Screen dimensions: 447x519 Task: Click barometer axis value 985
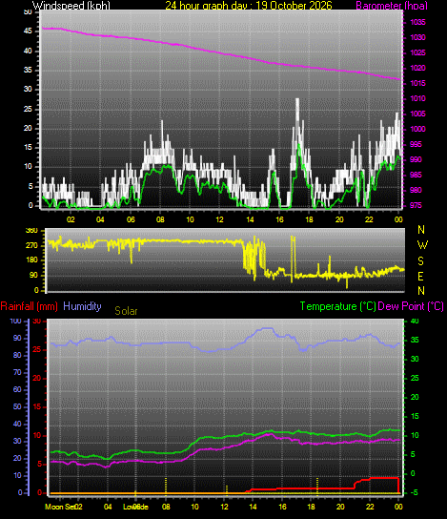pos(416,175)
